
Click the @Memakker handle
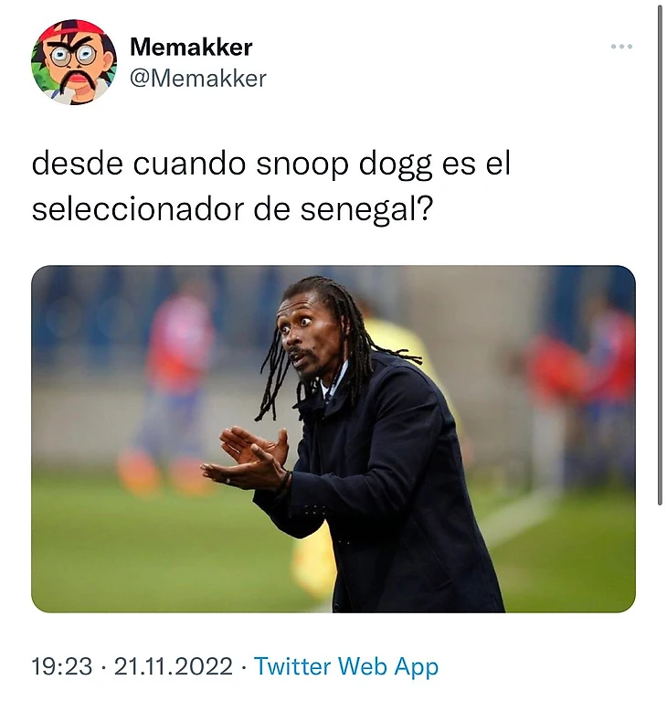point(198,79)
